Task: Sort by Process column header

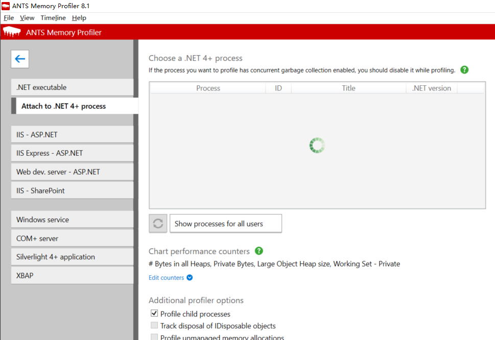Action: 208,88
